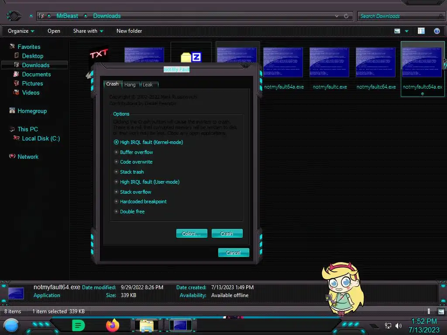Click the Colors... button
This screenshot has width=447, height=335.
coord(192,234)
